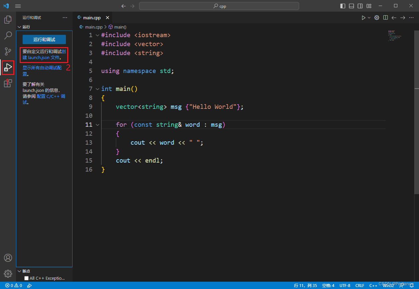This screenshot has width=419, height=289.
Task: Click the VS Code logo icon
Action: click(6, 6)
